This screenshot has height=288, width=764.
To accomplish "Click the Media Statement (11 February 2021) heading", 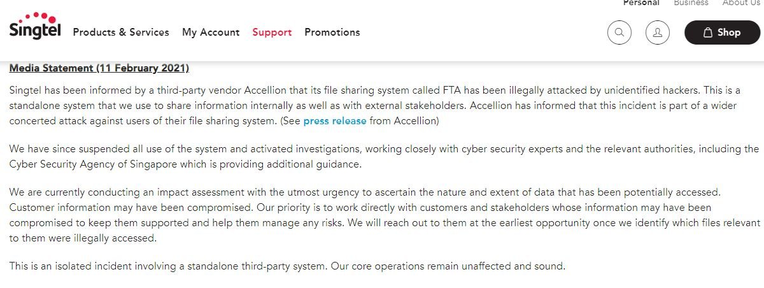I will pyautogui.click(x=99, y=68).
